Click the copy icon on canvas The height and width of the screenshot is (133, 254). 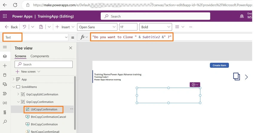(236, 77)
